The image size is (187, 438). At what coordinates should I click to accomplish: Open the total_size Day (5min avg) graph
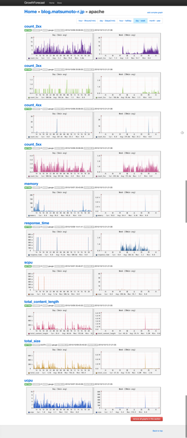coord(59,361)
